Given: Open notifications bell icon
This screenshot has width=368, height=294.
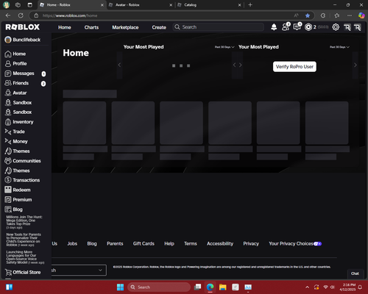Looking at the screenshot, I should pyautogui.click(x=274, y=27).
